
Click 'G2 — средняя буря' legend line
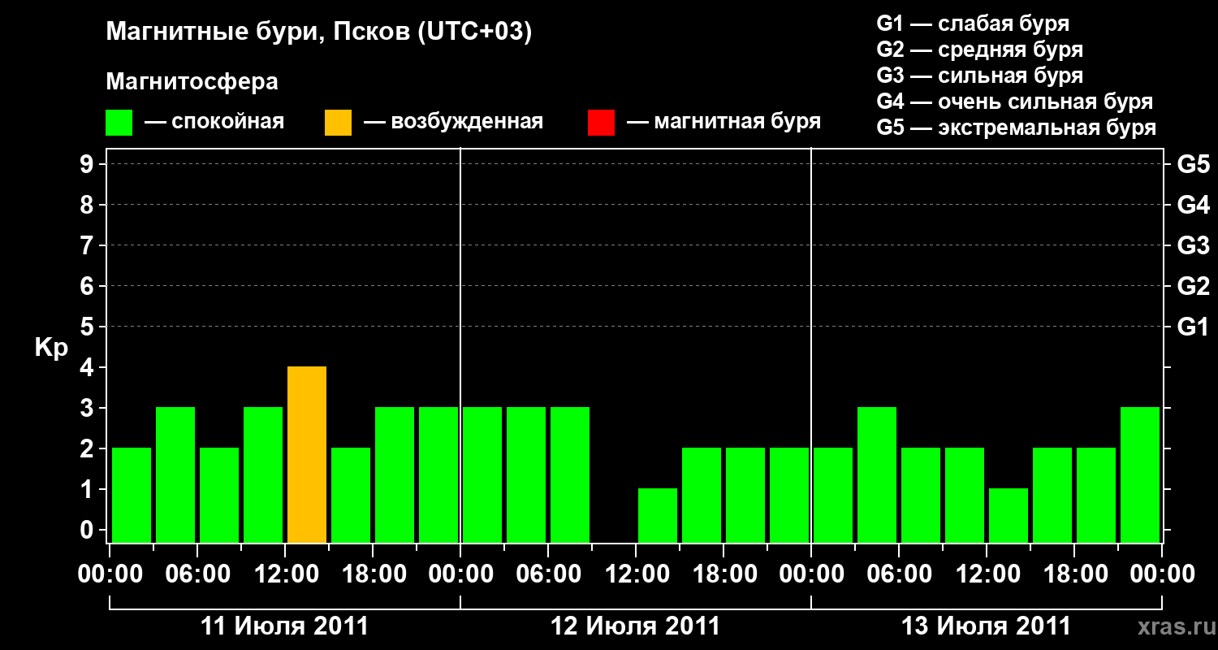(x=980, y=50)
